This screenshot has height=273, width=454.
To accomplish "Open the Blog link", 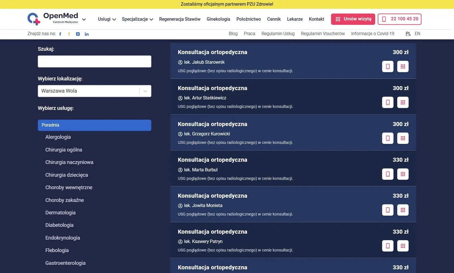I will click(x=233, y=34).
